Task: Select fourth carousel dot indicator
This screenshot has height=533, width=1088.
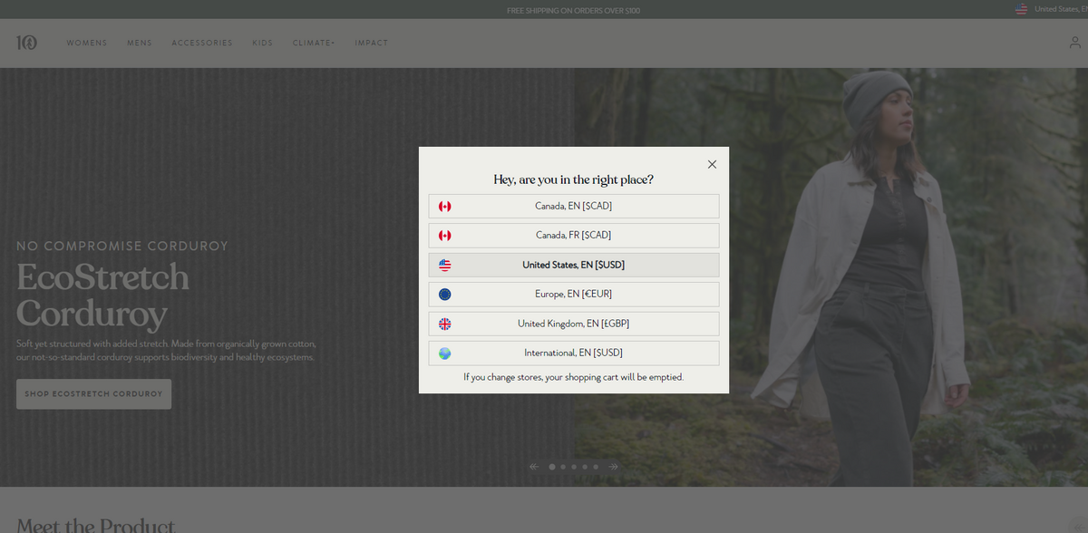Action: (585, 467)
